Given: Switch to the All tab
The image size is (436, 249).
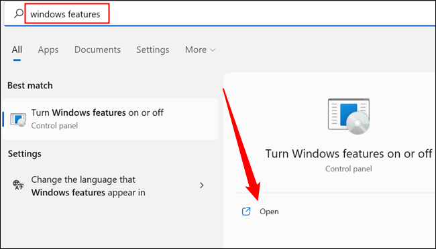Looking at the screenshot, I should coord(17,50).
